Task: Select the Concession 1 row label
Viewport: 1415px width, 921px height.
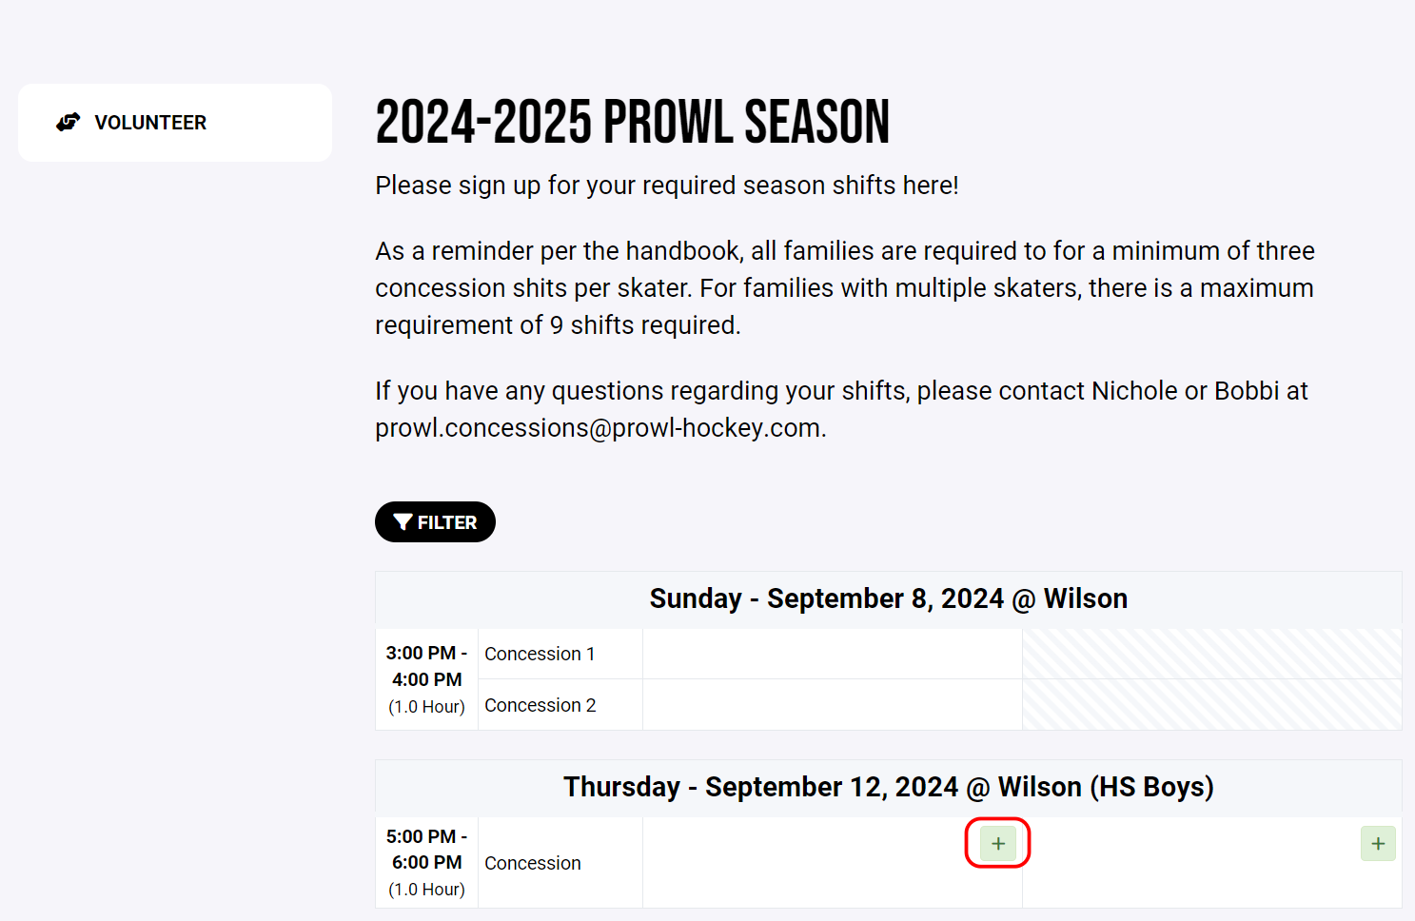Action: tap(540, 654)
